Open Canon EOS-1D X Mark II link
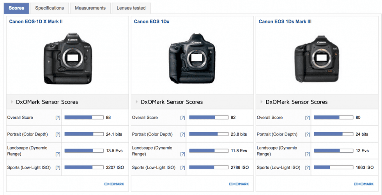Image resolution: width=382 pixels, height=195 pixels. coord(36,21)
